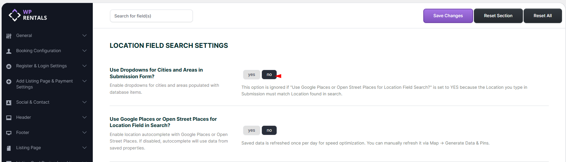The height and width of the screenshot is (162, 566).
Task: Expand the Booking Configuration chevron
Action: point(85,51)
